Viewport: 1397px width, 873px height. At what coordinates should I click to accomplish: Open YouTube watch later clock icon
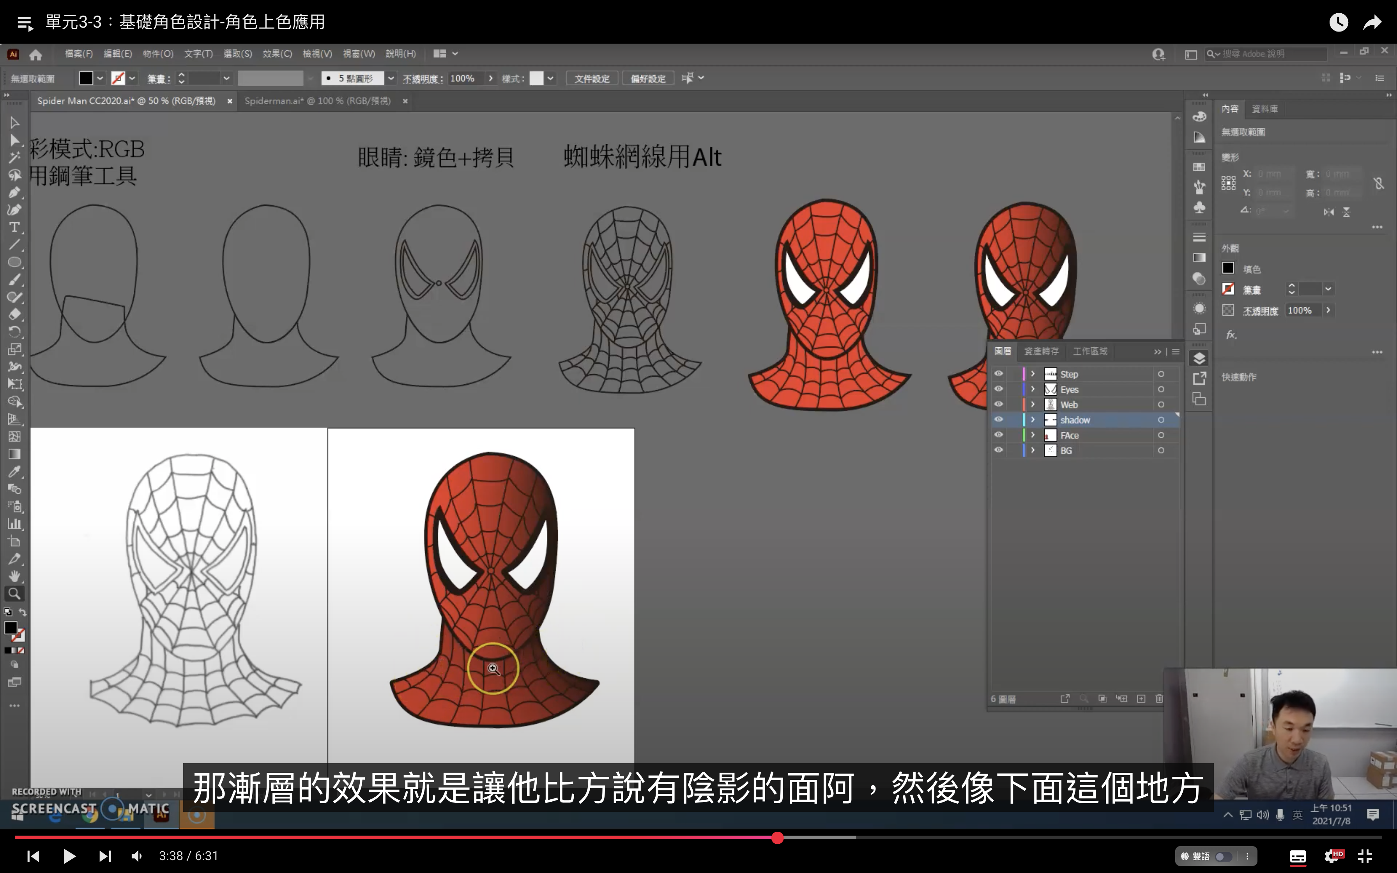click(1339, 22)
